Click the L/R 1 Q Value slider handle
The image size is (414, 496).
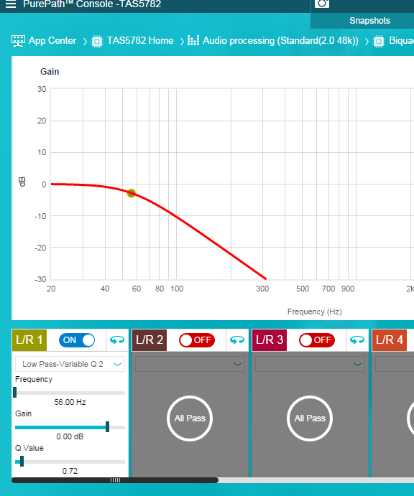coord(22,462)
